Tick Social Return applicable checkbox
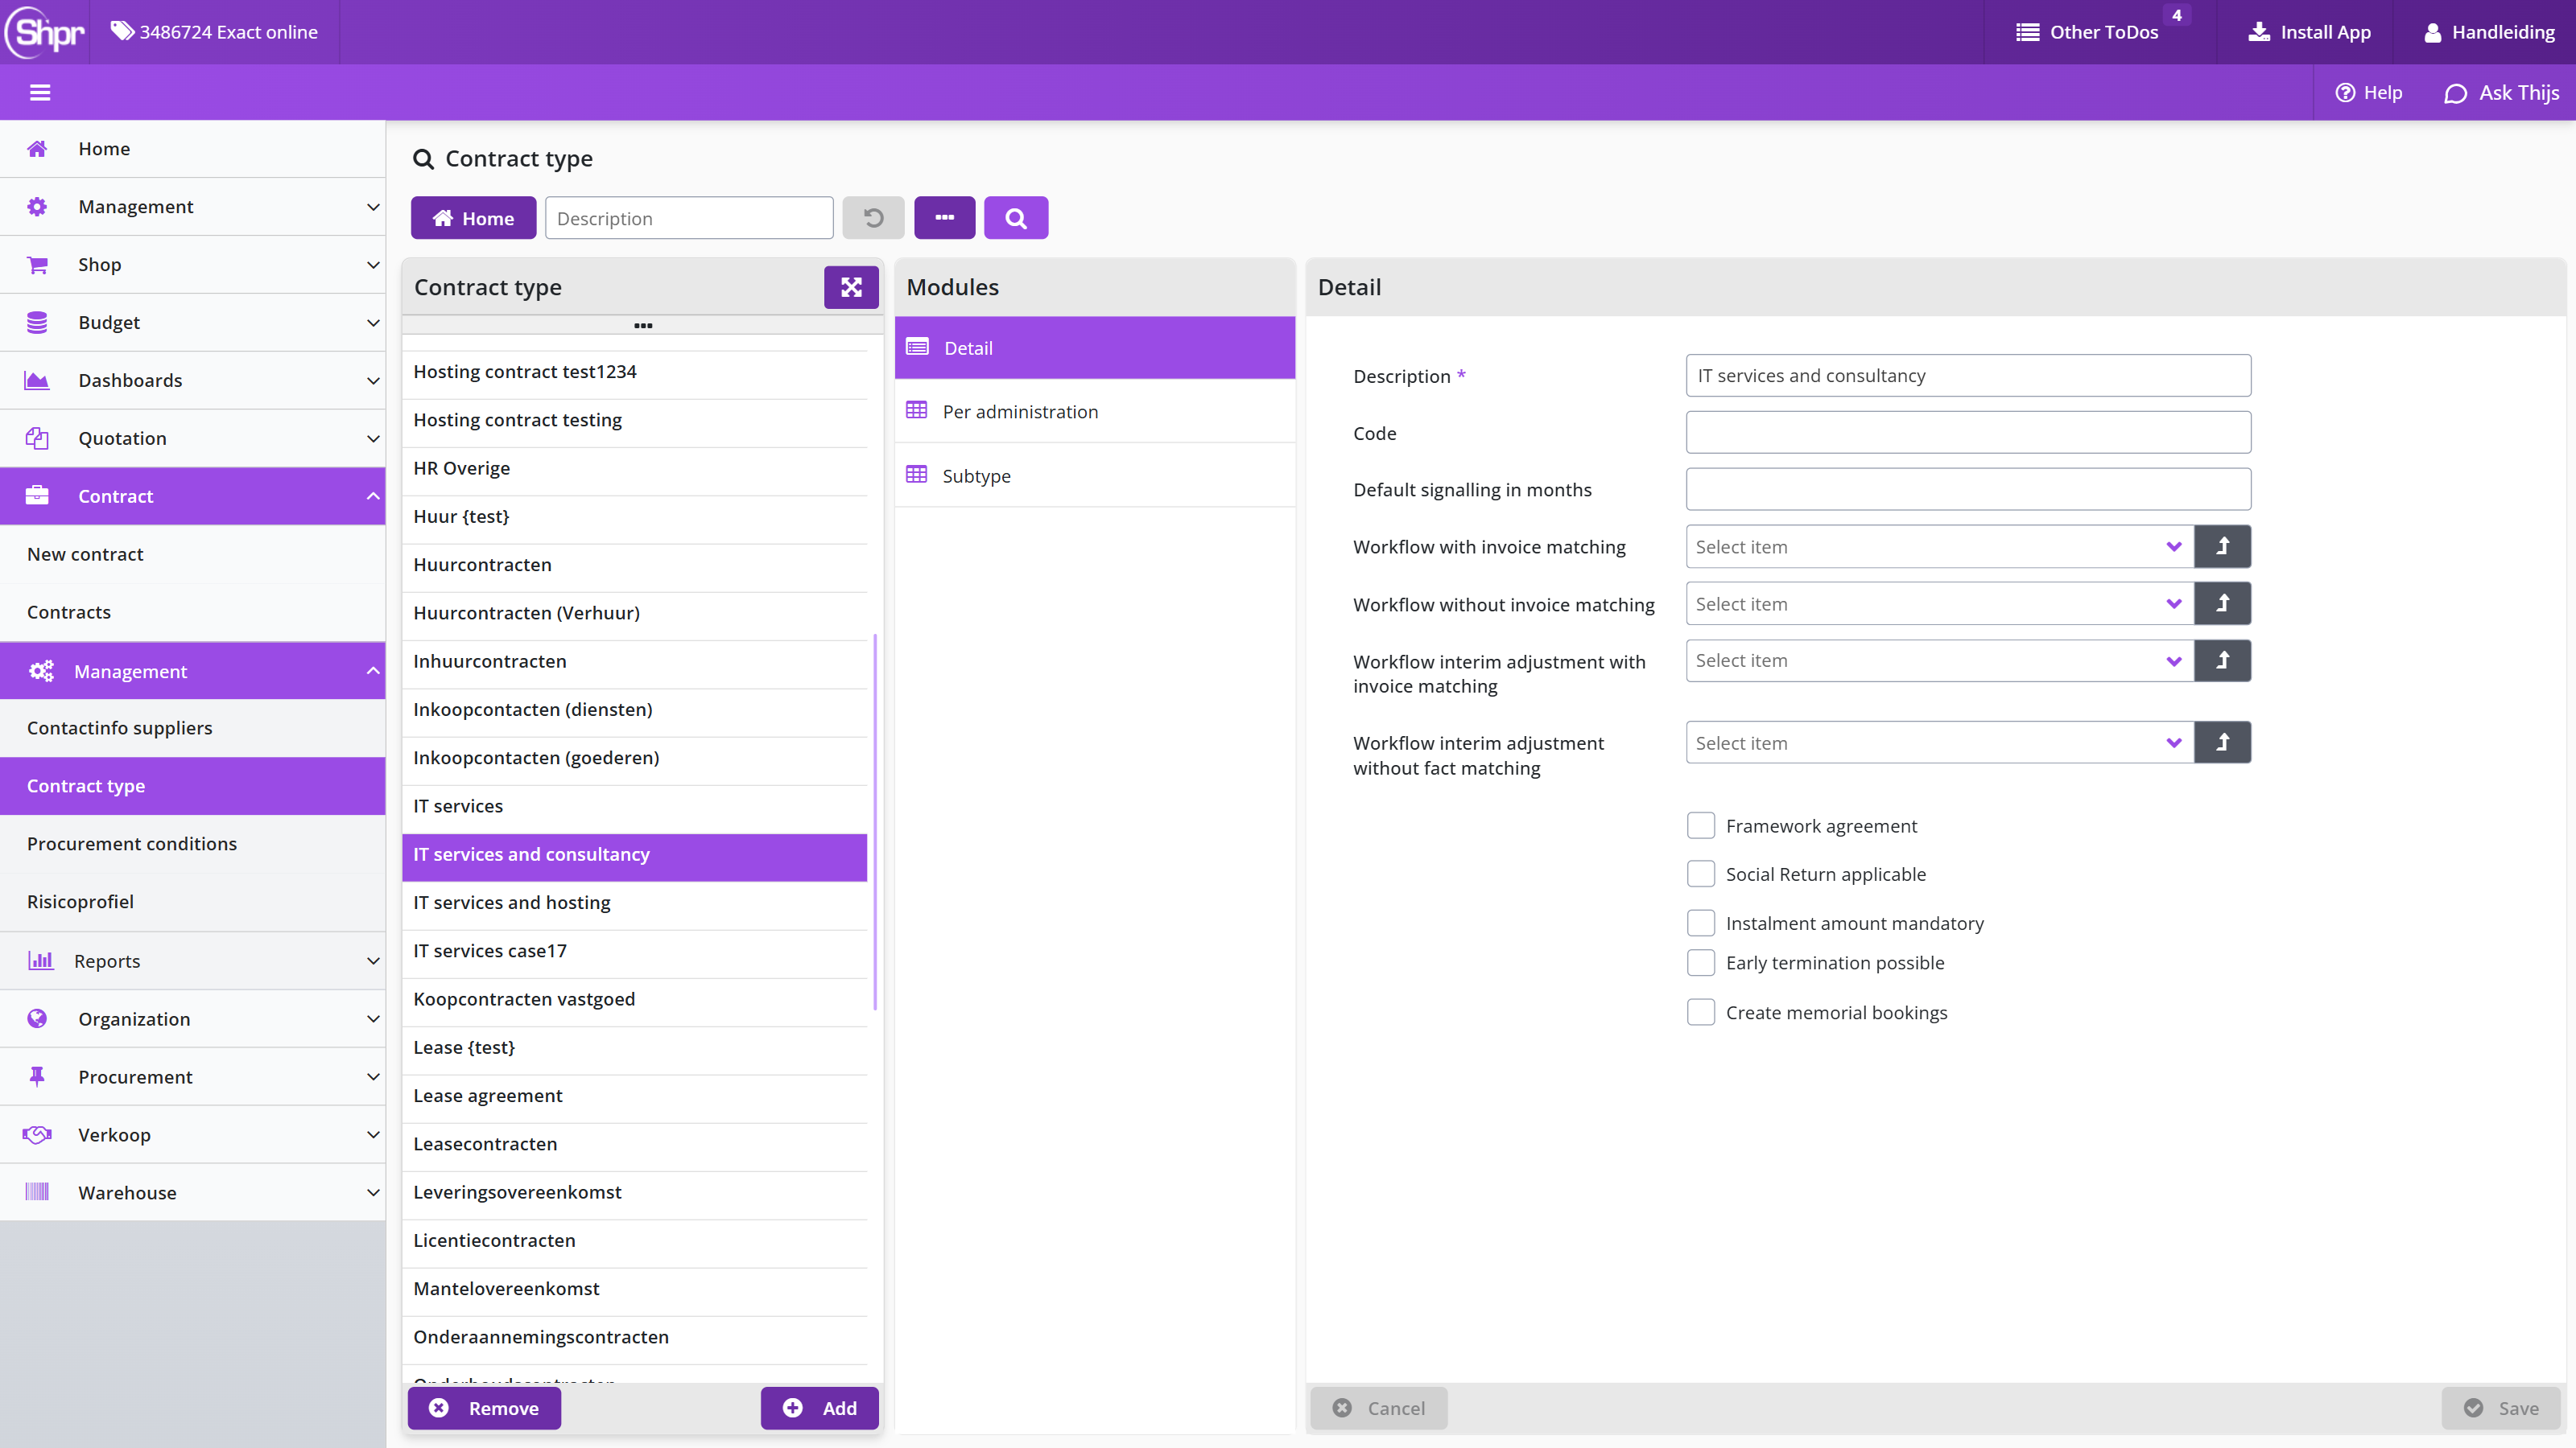Image resolution: width=2576 pixels, height=1448 pixels. click(1700, 874)
